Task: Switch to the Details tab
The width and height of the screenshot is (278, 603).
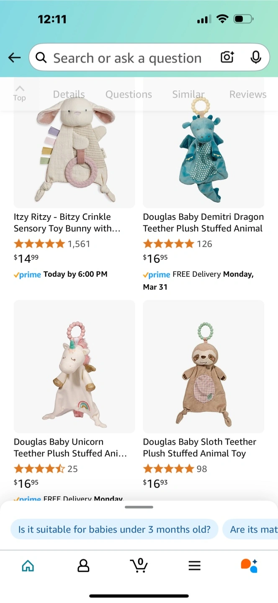Action: point(69,95)
